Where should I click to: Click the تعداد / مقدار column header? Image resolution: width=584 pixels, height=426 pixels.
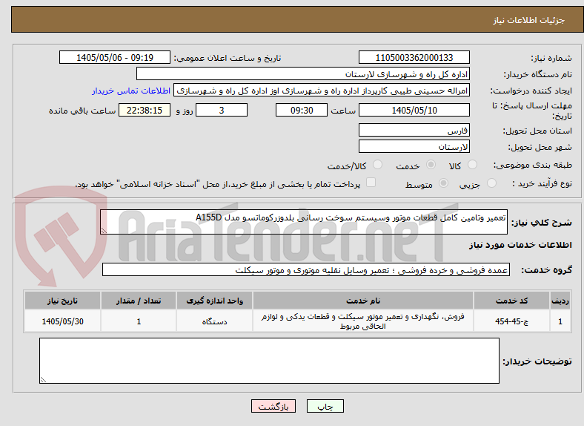click(139, 301)
